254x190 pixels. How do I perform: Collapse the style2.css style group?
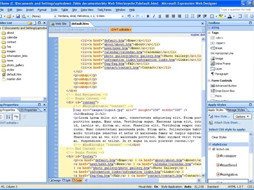point(210,144)
